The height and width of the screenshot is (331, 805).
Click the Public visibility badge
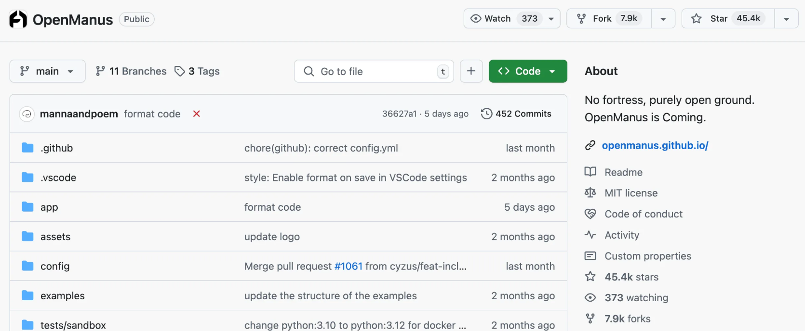(x=137, y=19)
